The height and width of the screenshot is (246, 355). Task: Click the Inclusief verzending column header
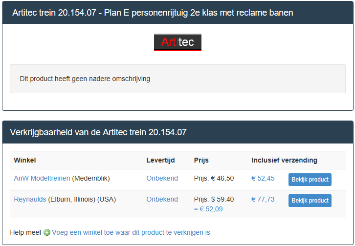pyautogui.click(x=285, y=160)
